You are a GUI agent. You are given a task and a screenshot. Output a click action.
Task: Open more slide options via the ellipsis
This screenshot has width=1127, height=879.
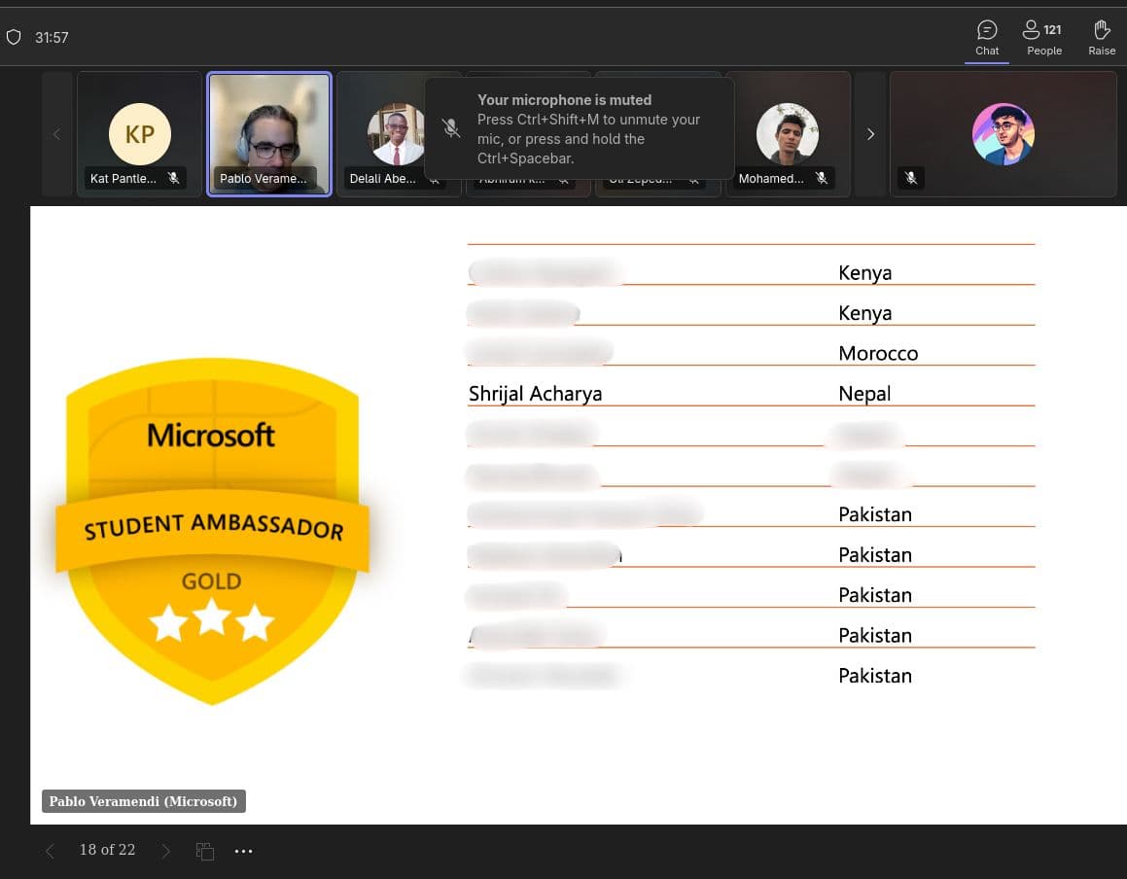243,850
